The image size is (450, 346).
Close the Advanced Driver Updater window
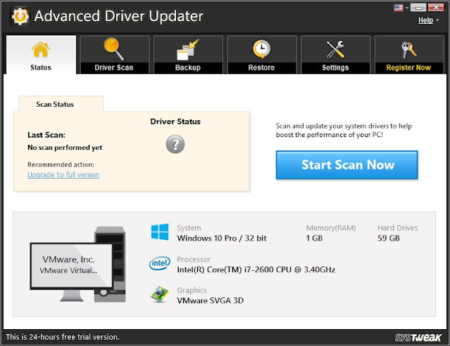[436, 8]
